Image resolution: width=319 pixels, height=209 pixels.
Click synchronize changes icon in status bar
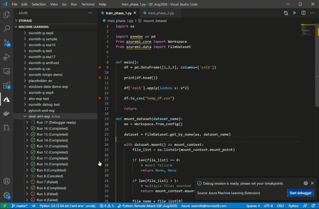pyautogui.click(x=34, y=206)
